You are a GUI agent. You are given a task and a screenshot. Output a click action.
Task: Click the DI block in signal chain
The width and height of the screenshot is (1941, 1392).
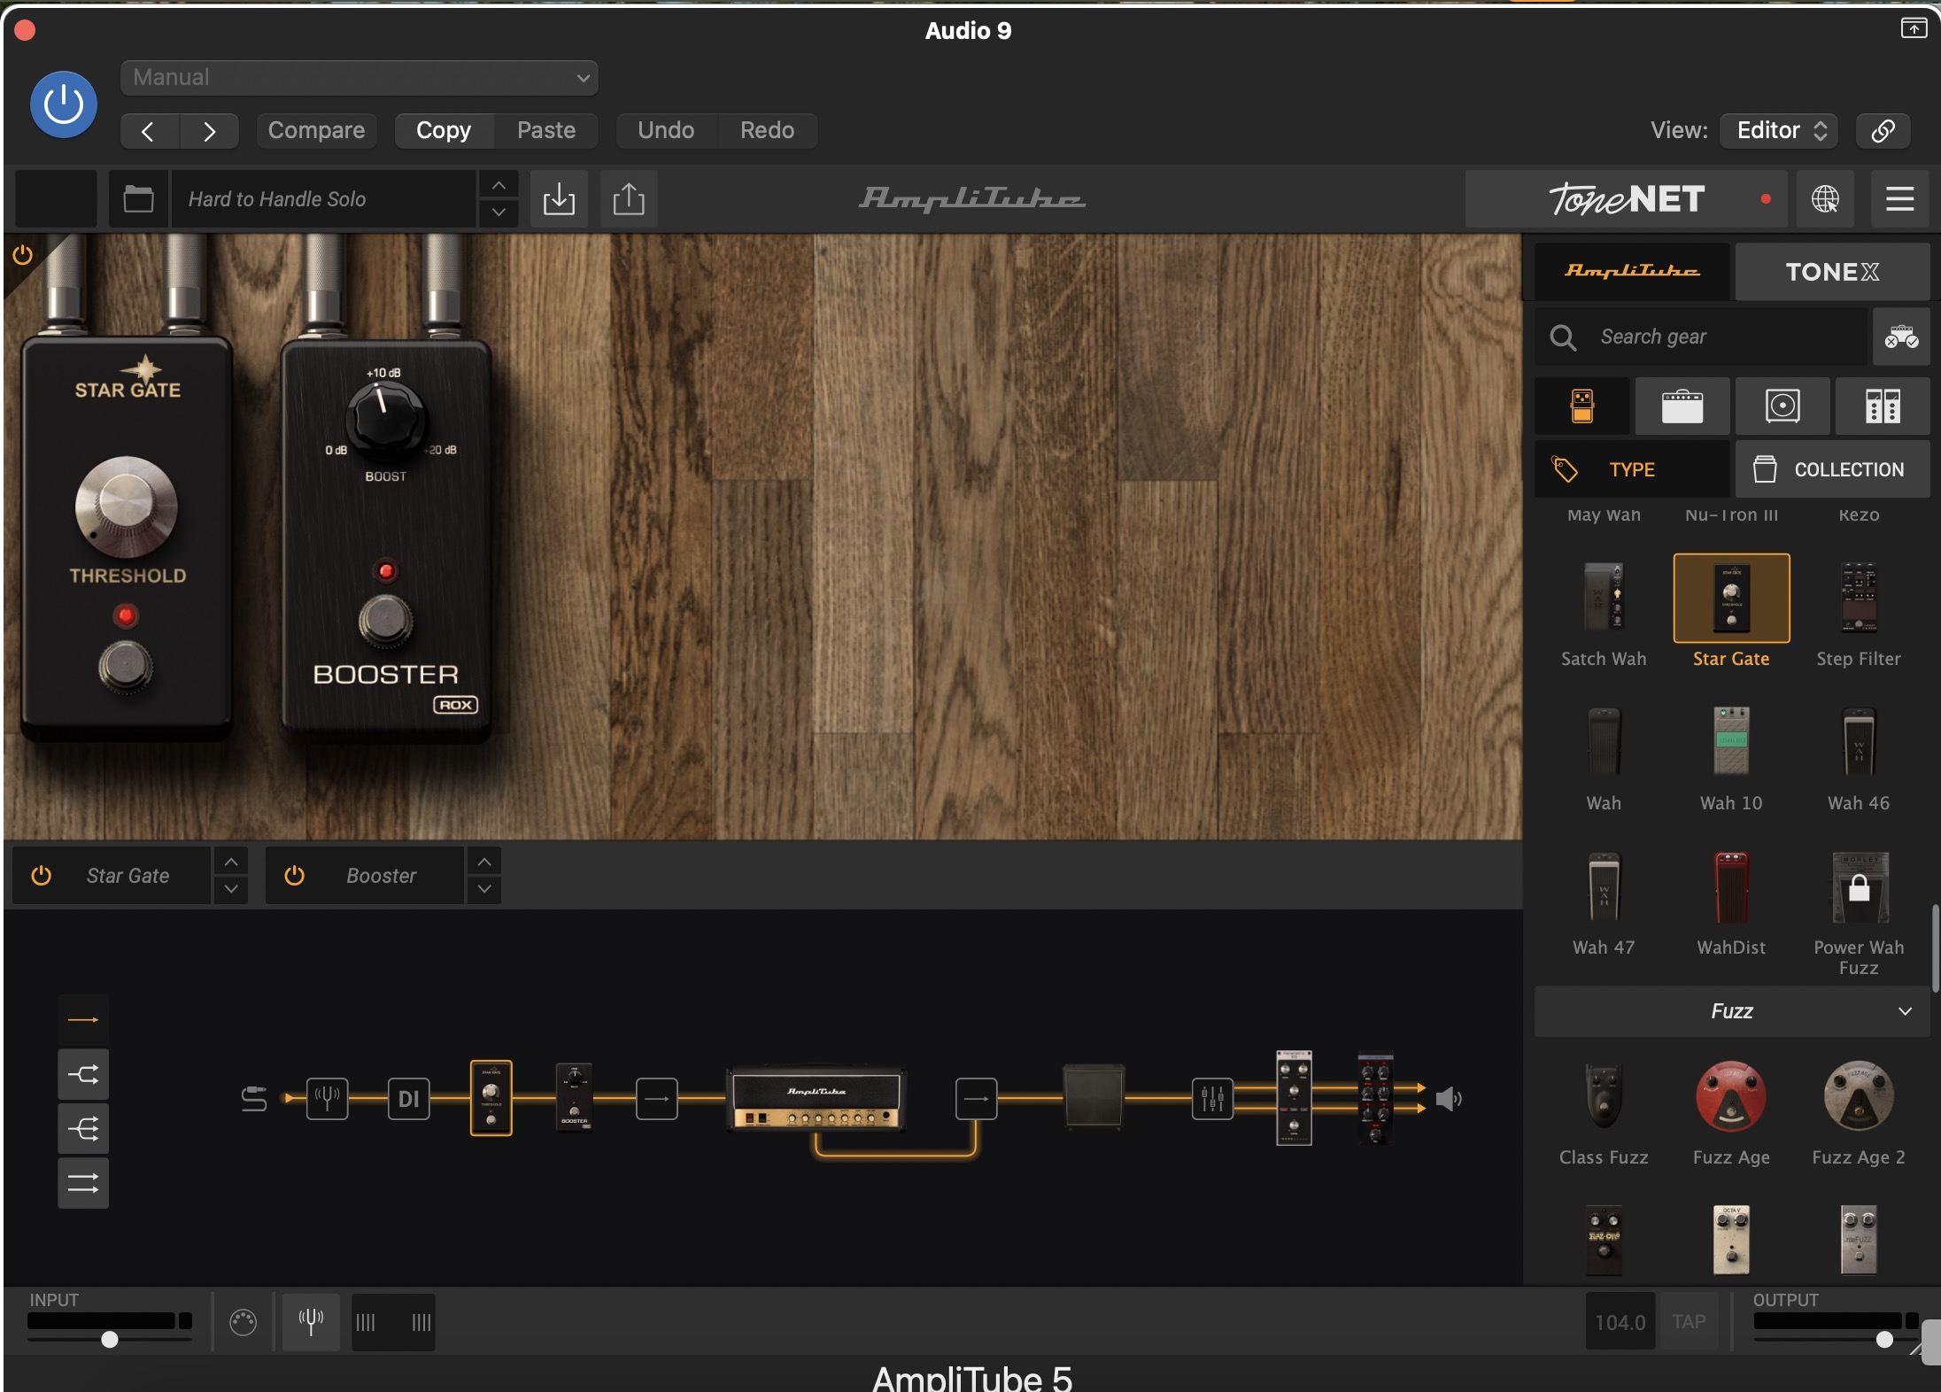tap(408, 1099)
